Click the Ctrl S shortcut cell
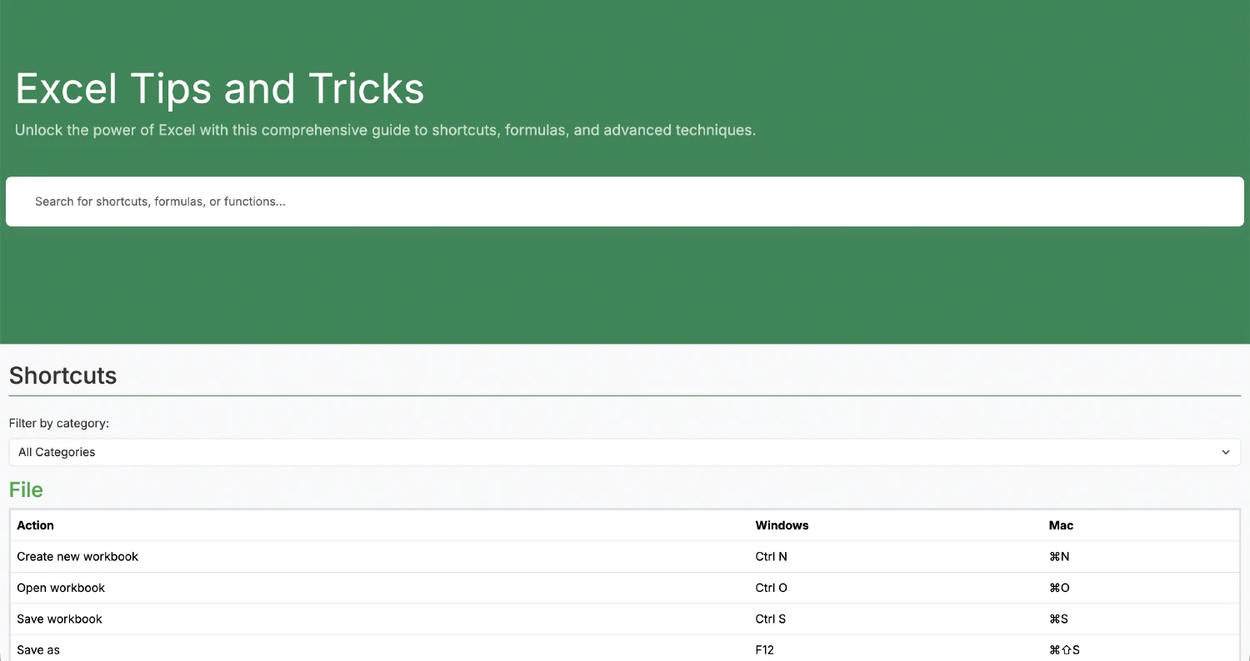This screenshot has width=1250, height=661. click(770, 619)
